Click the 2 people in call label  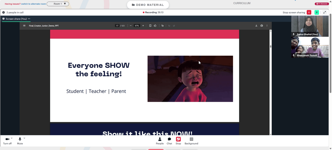pyautogui.click(x=15, y=13)
